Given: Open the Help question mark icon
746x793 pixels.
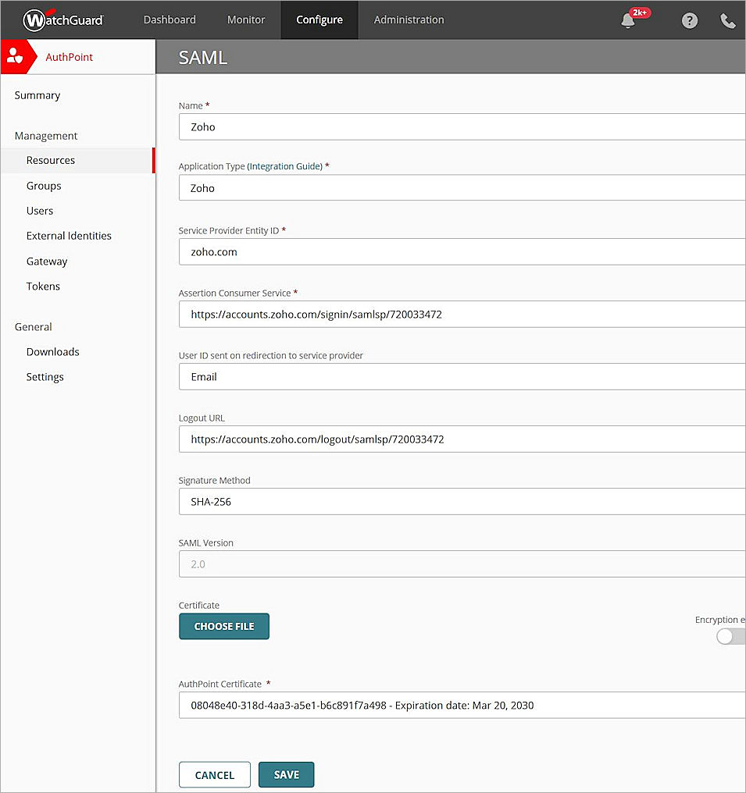Looking at the screenshot, I should pos(689,20).
